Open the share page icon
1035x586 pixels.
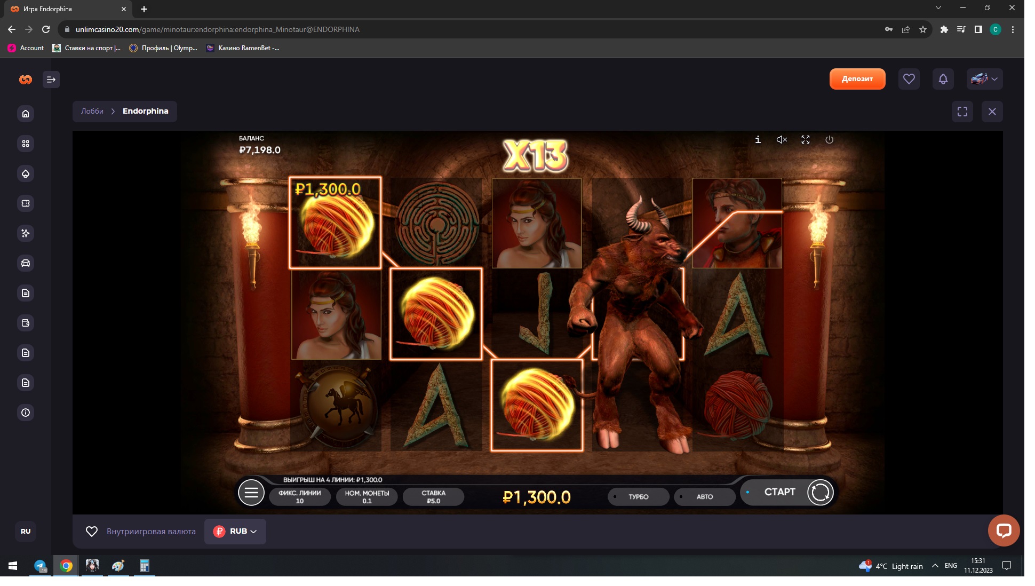(x=906, y=29)
